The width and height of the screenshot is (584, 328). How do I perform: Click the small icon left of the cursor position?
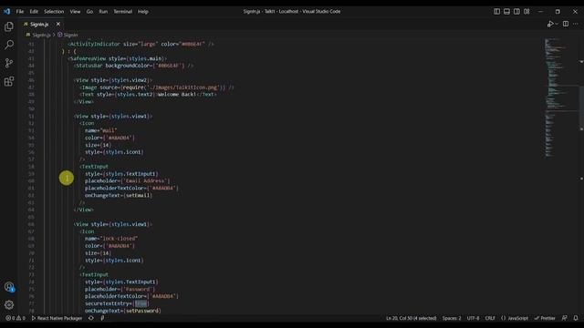(102, 318)
